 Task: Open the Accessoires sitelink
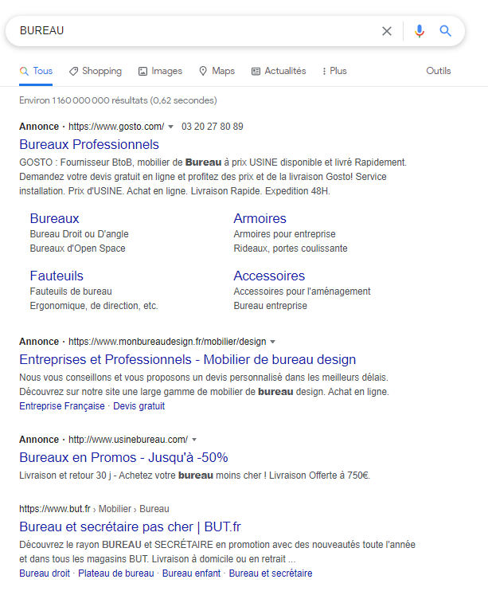point(269,276)
